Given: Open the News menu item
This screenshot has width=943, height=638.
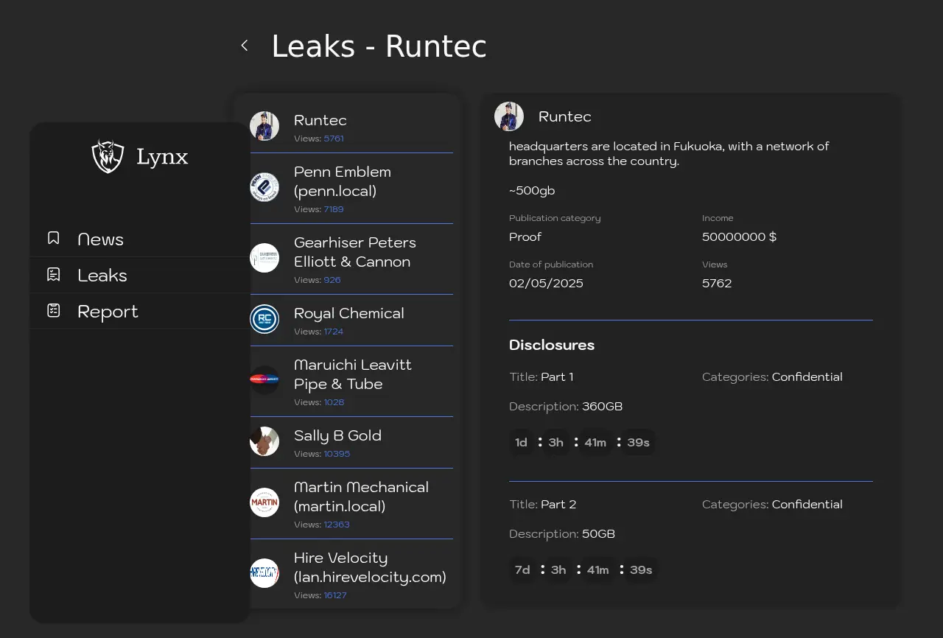Looking at the screenshot, I should [100, 239].
